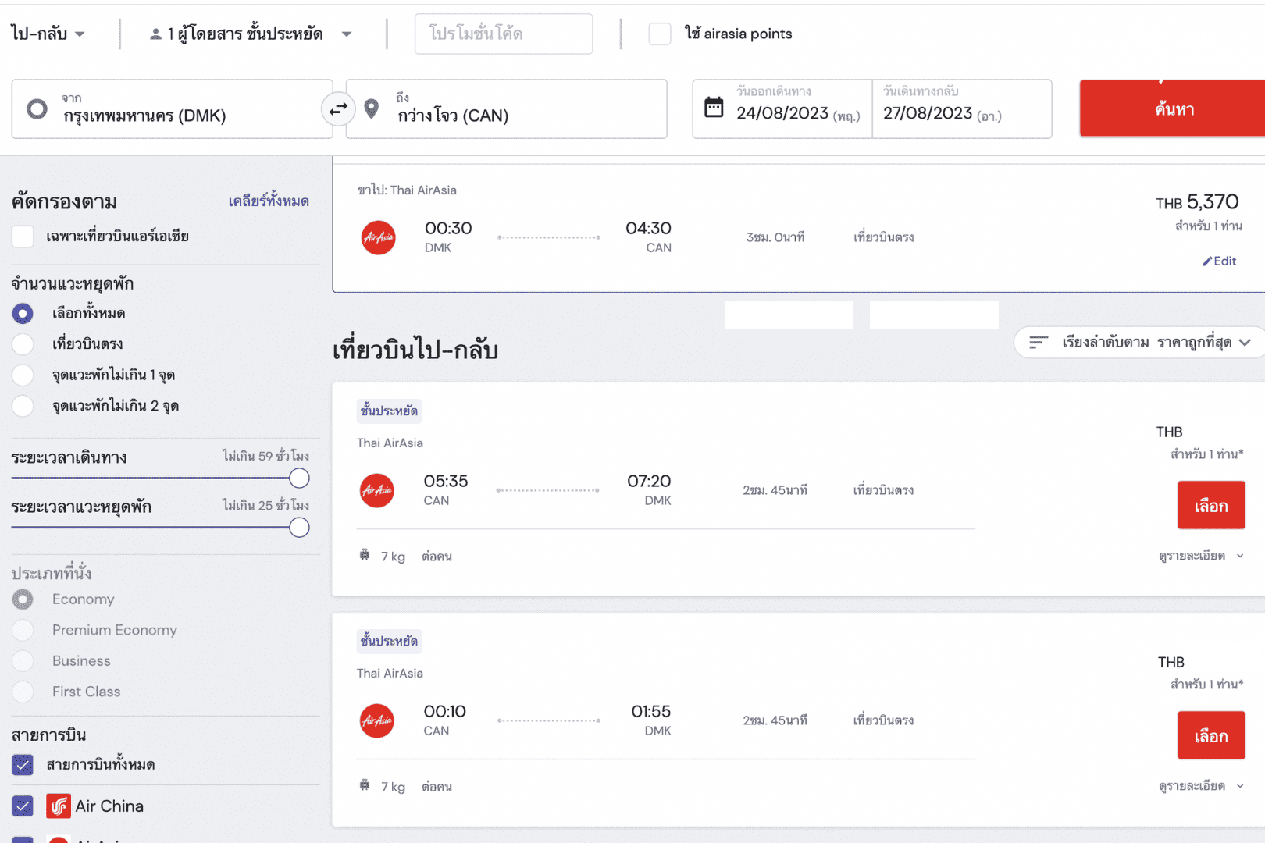Screen dimensions: 1265x843
Task: Select Business seat type radio
Action: point(23,660)
